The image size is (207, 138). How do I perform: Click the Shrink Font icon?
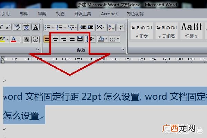tap(8, 27)
